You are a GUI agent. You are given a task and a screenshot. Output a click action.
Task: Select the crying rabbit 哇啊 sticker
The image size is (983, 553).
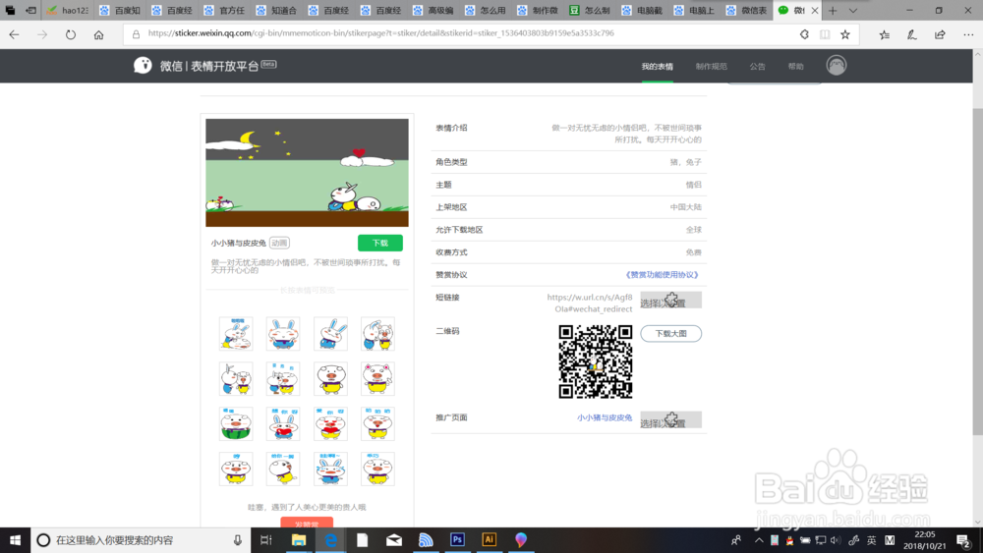tap(330, 469)
